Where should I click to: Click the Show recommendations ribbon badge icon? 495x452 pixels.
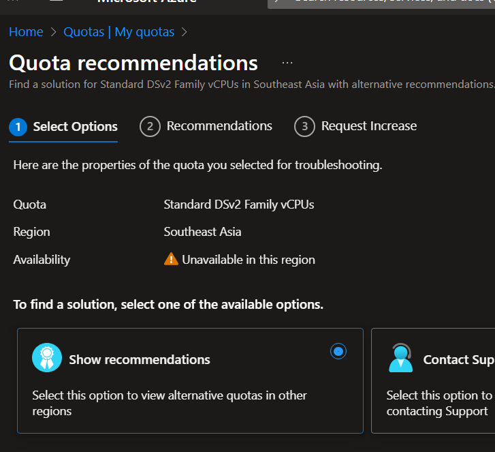tap(47, 358)
